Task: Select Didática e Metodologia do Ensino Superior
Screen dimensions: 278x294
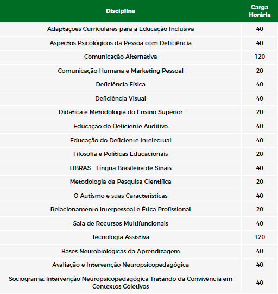Action: (x=121, y=112)
